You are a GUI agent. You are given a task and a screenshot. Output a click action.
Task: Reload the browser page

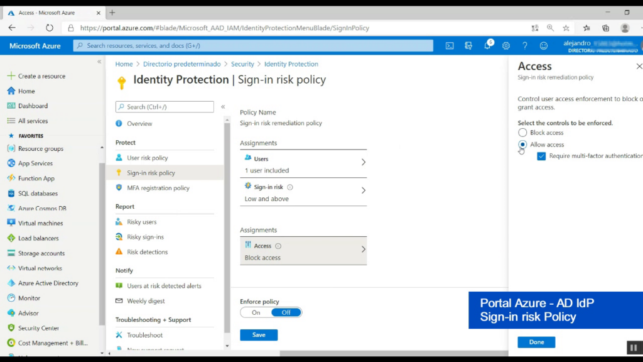(x=50, y=28)
